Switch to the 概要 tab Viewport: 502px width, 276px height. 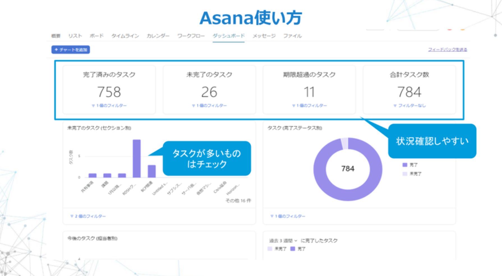click(x=56, y=36)
